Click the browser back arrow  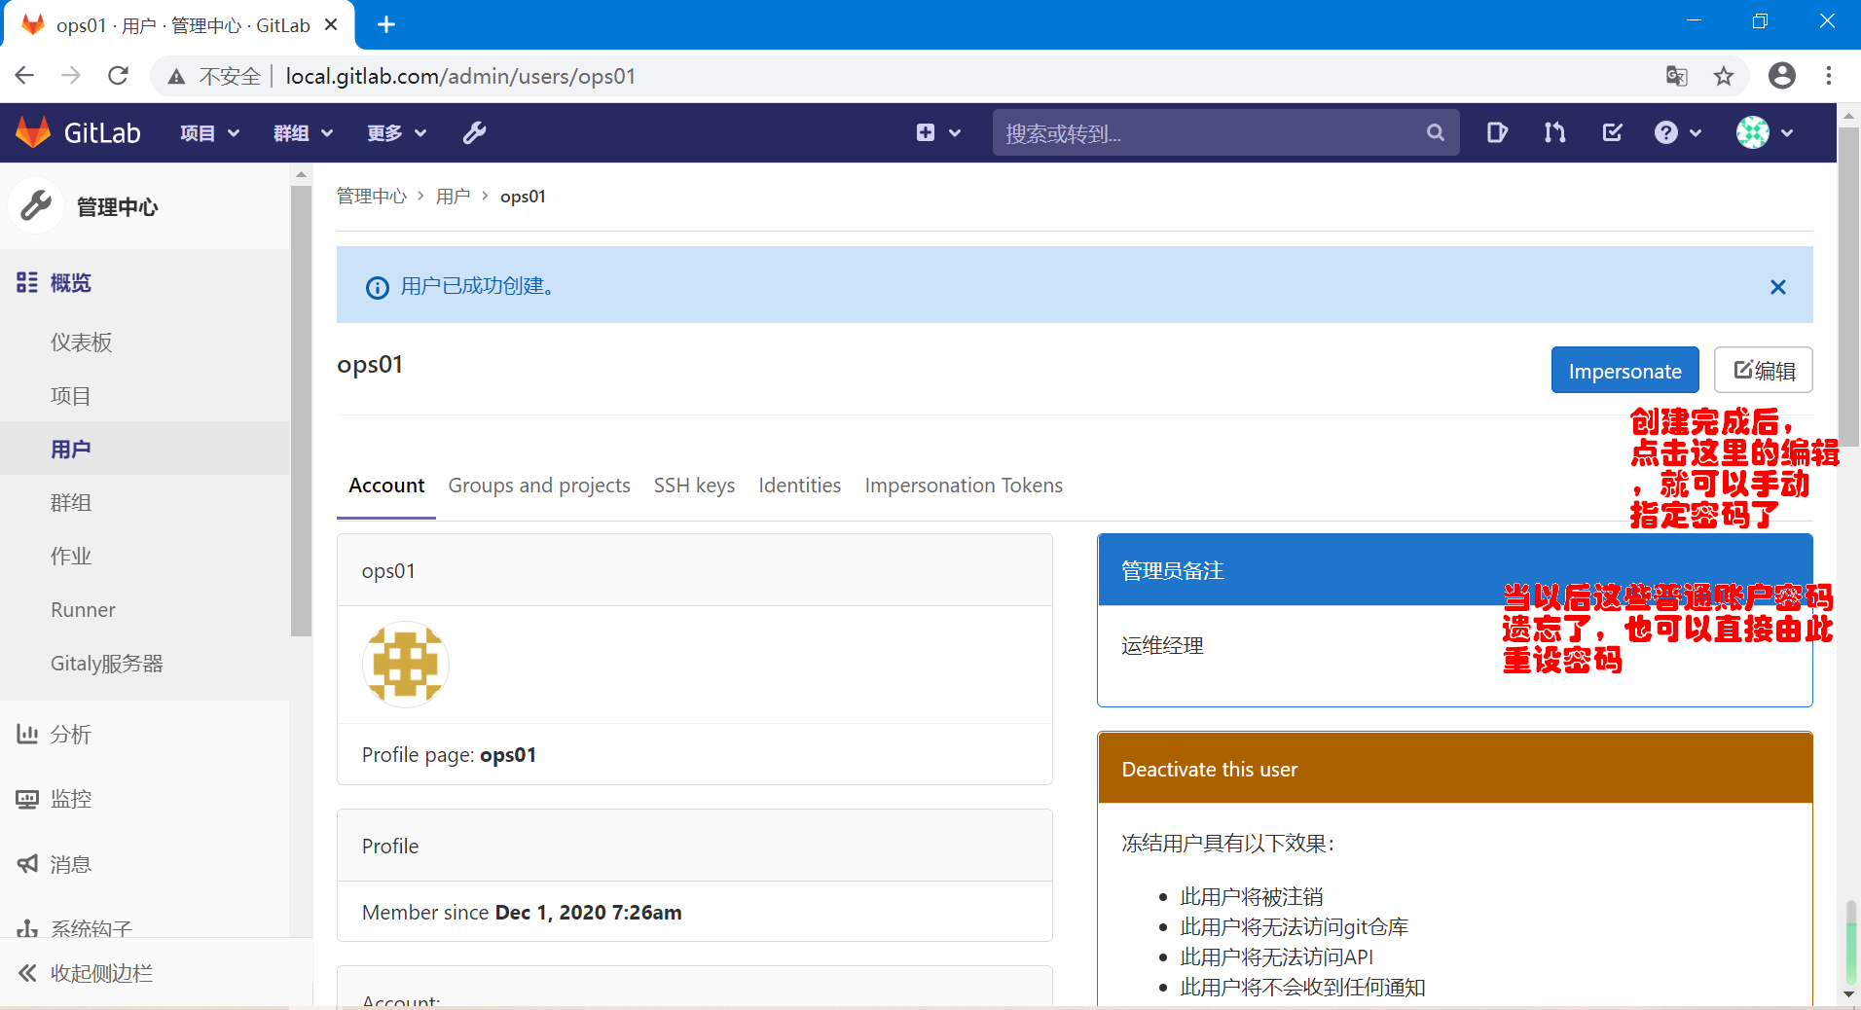(x=24, y=76)
